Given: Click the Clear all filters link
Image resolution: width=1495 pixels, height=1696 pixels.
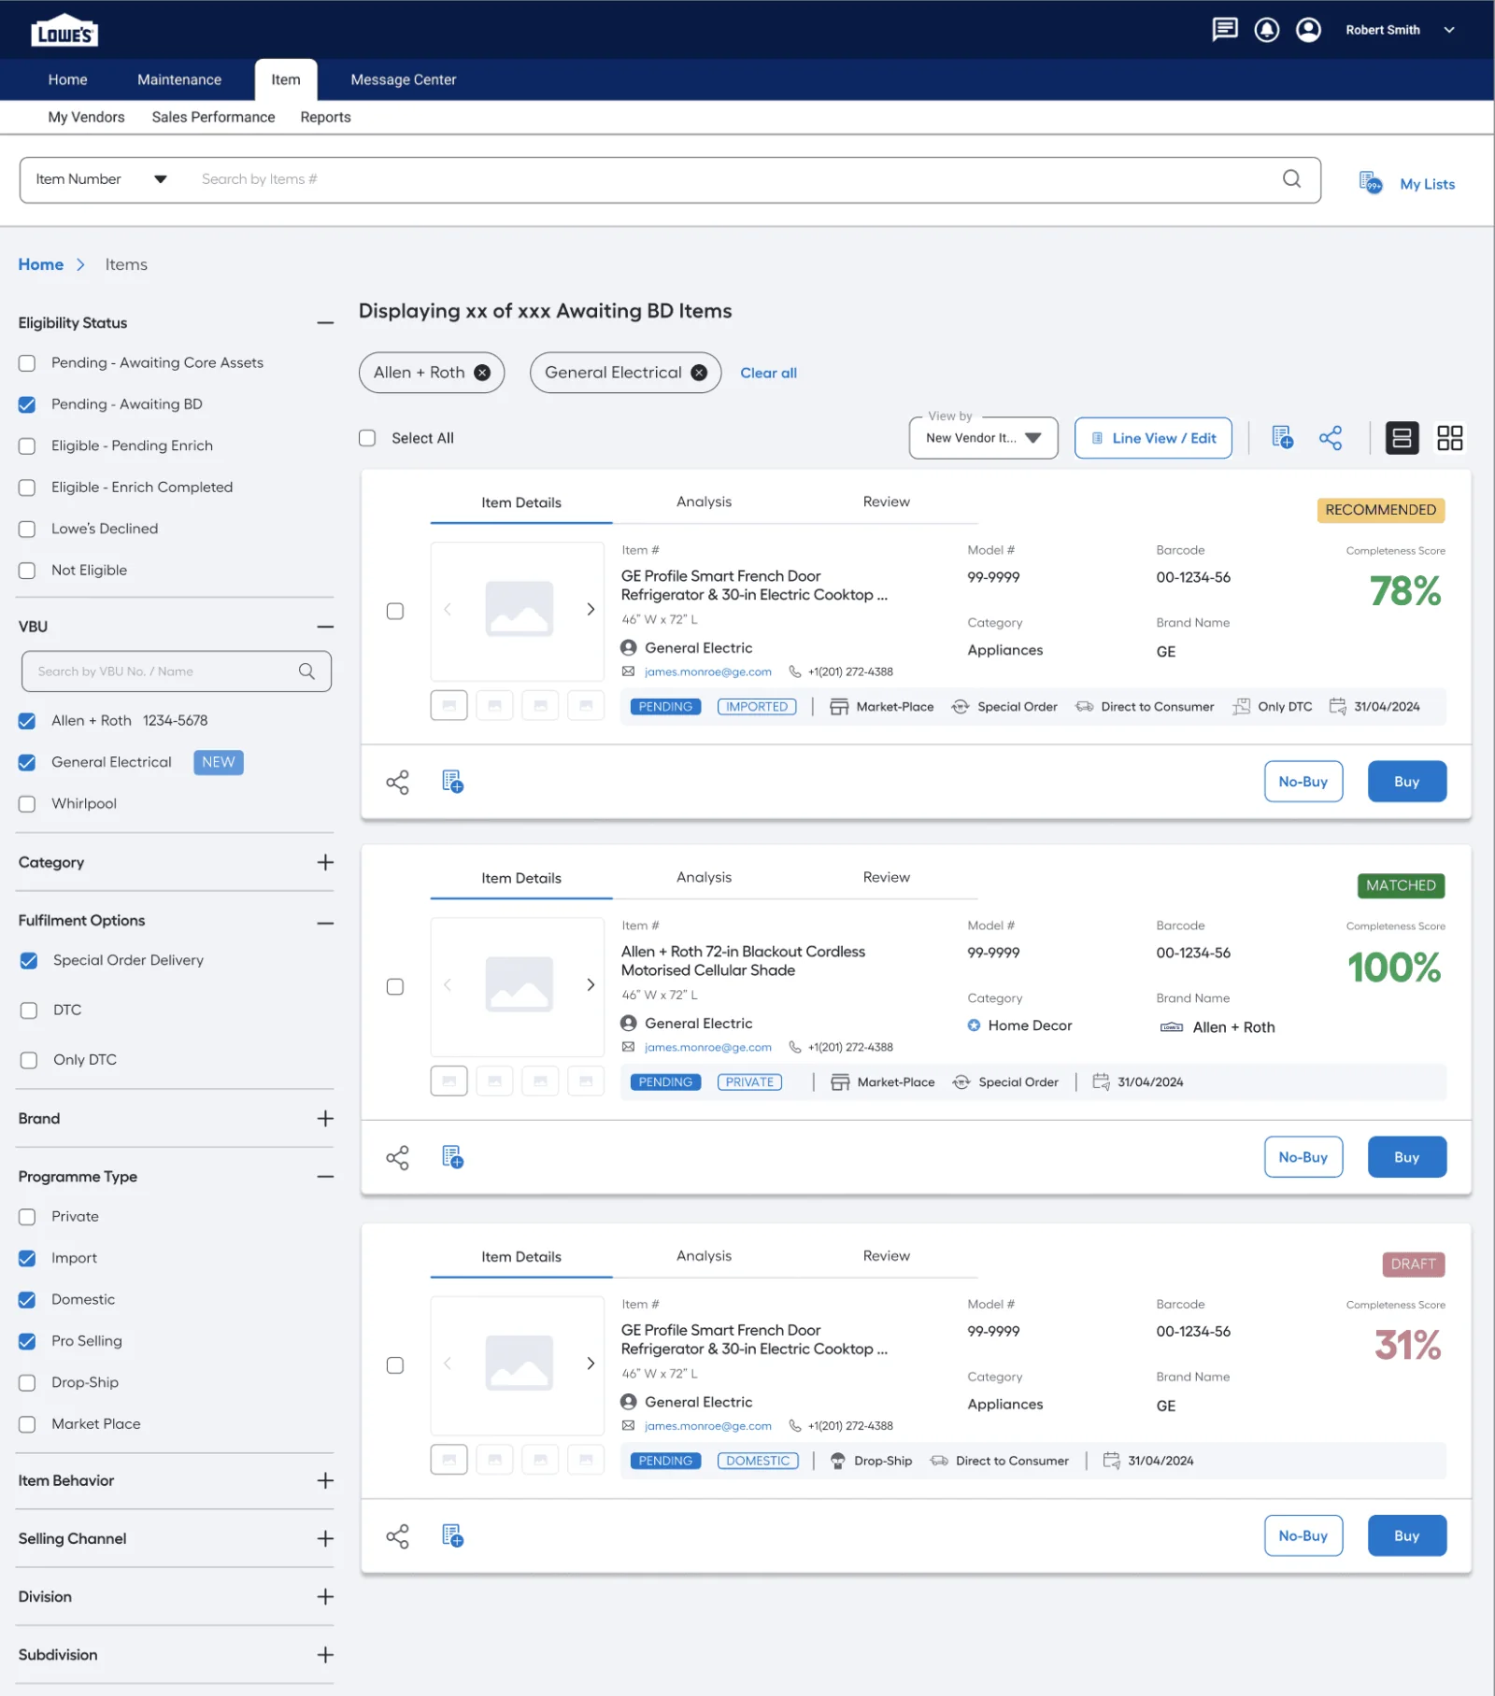Looking at the screenshot, I should point(768,373).
